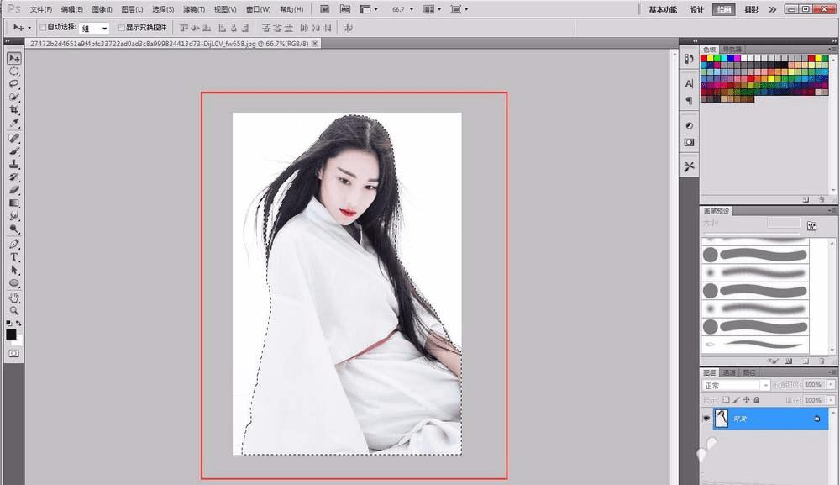Enable the 显示变换控件 checkbox
Viewport: 840px width, 485px height.
121,28
